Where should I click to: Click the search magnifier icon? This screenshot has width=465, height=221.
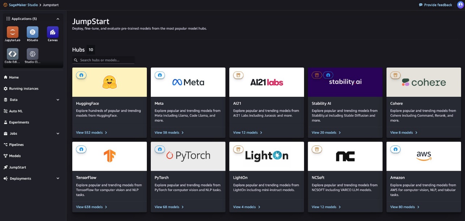point(76,60)
